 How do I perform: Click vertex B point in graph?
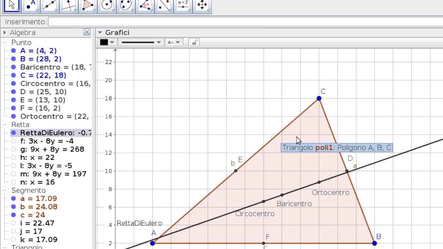374,243
